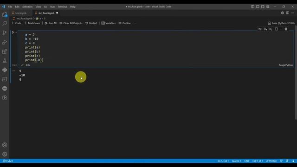The image size is (297, 167).
Task: Click Clear All Outputs
Action: click(71, 23)
